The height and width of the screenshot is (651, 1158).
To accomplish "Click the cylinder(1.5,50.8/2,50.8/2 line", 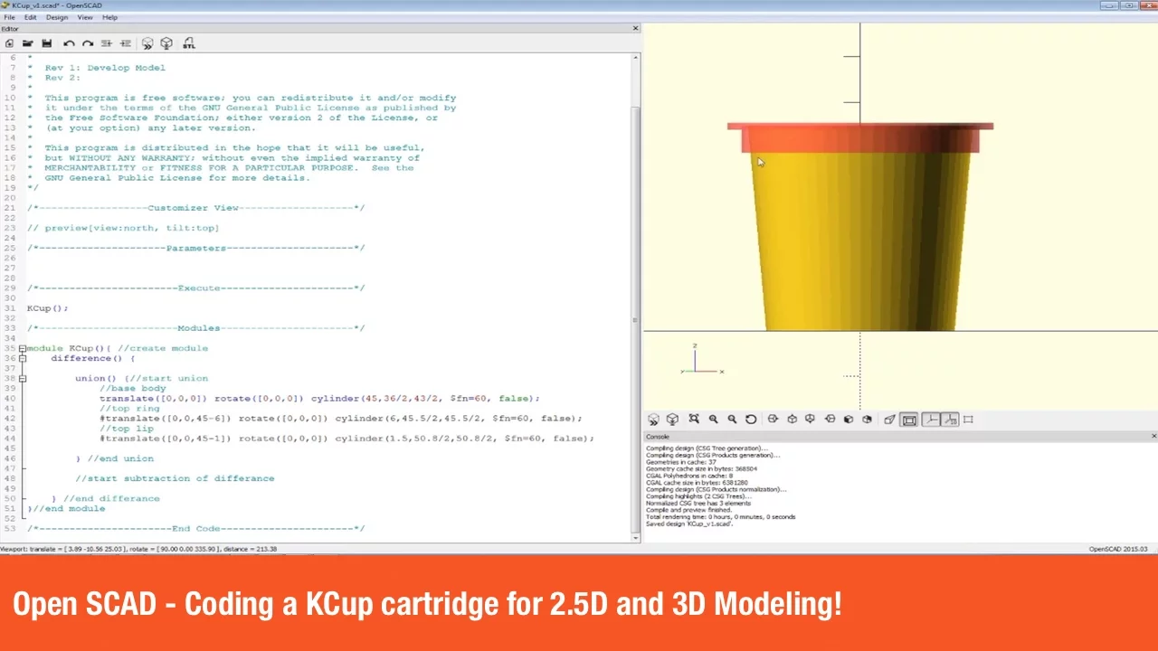I will [x=346, y=439].
